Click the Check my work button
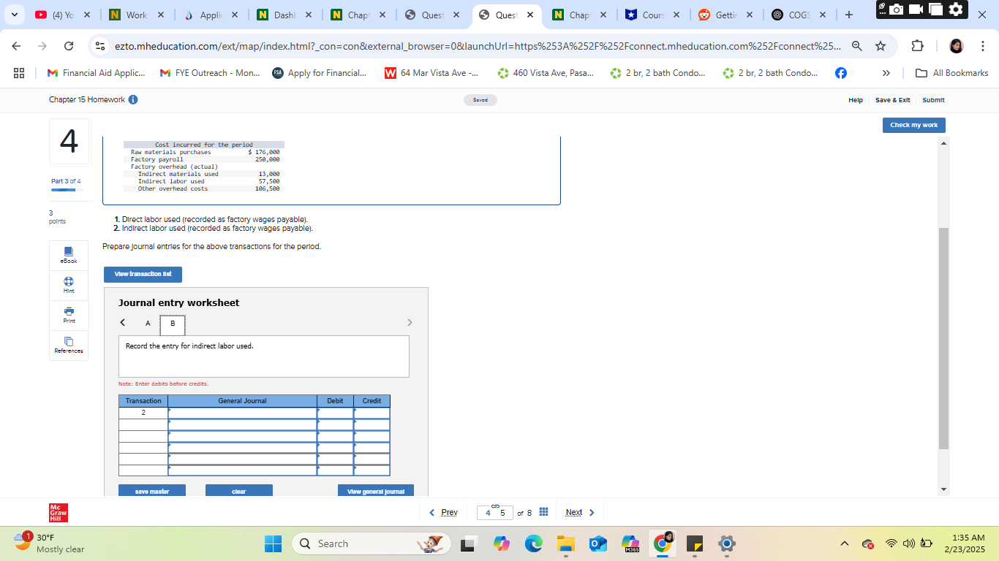The image size is (999, 561). pyautogui.click(x=913, y=125)
